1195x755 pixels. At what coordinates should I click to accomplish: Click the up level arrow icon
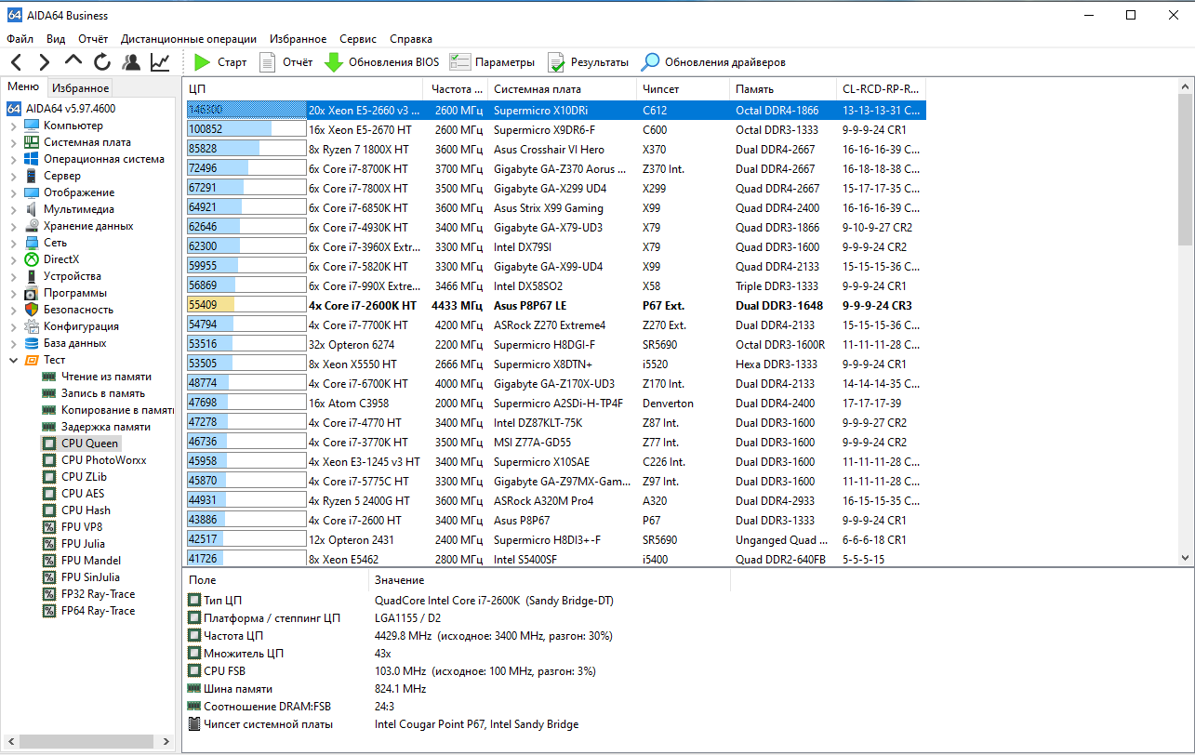73,61
